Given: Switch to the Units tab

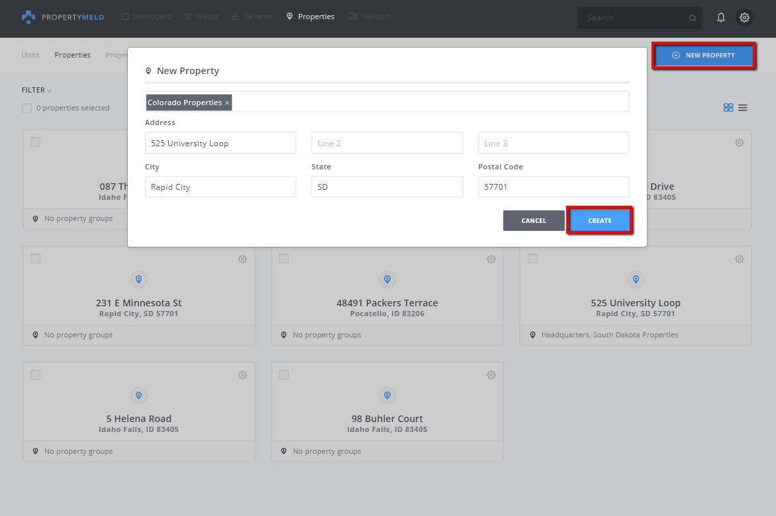Looking at the screenshot, I should (30, 55).
